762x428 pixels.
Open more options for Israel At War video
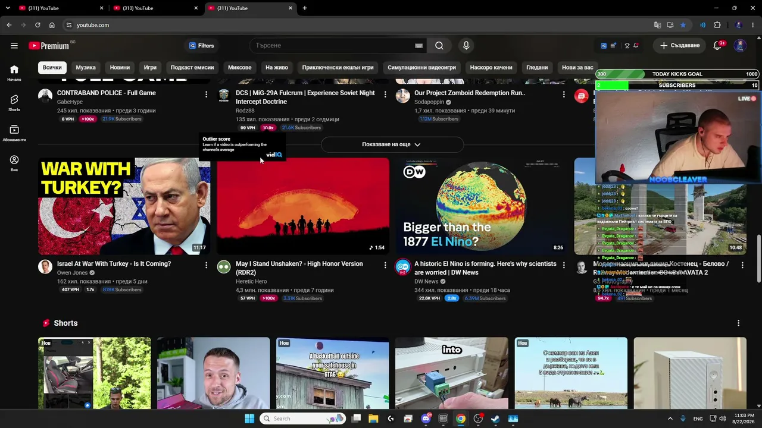tap(206, 265)
